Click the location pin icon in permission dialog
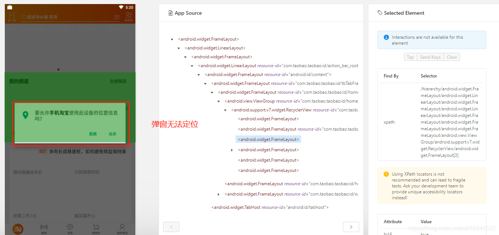Screen dimensions: 499x235 25,115
